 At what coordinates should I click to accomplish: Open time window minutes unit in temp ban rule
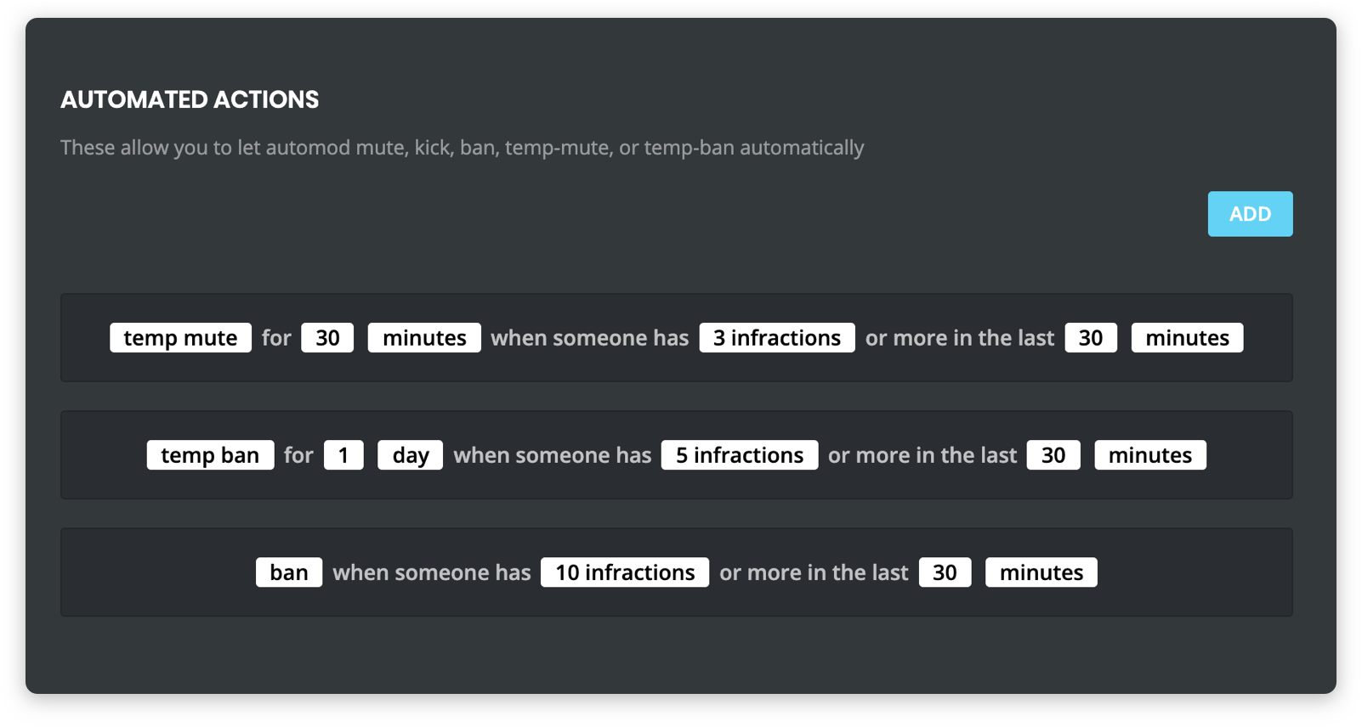point(1149,455)
